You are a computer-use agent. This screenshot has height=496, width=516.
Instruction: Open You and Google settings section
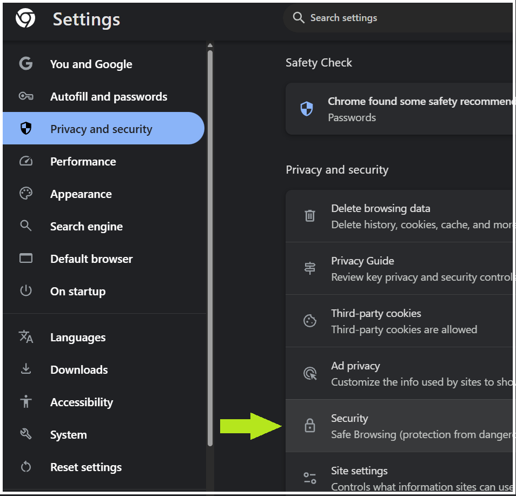pyautogui.click(x=103, y=64)
